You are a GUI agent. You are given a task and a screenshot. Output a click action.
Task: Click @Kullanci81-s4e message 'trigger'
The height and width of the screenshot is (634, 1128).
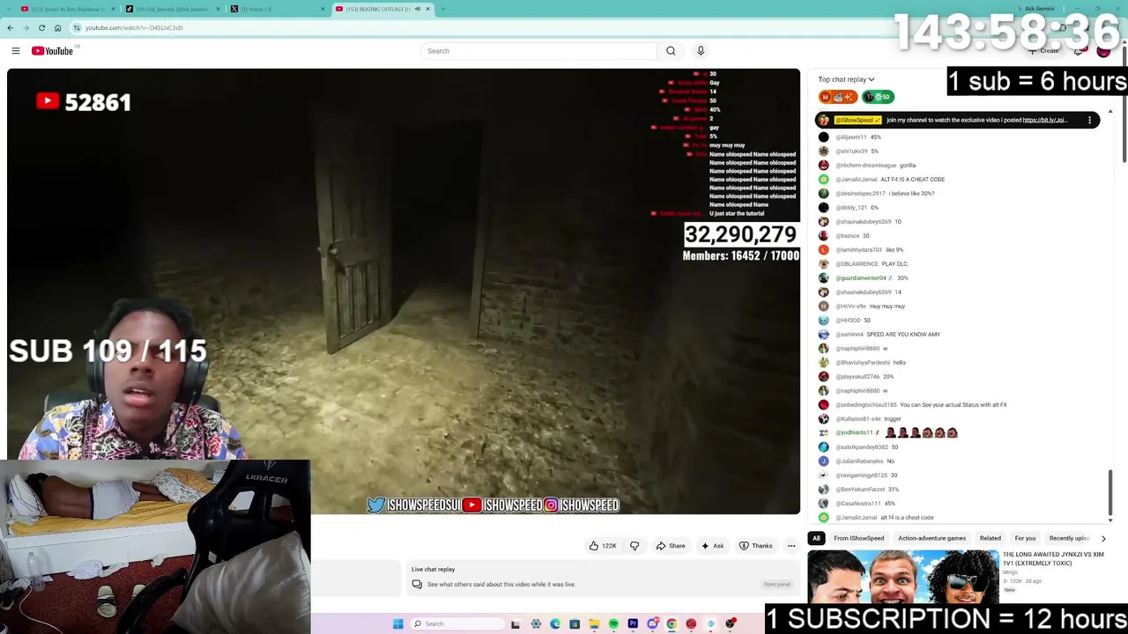893,419
